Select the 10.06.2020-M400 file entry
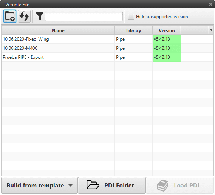The width and height of the screenshot is (215, 195). [x=107, y=48]
